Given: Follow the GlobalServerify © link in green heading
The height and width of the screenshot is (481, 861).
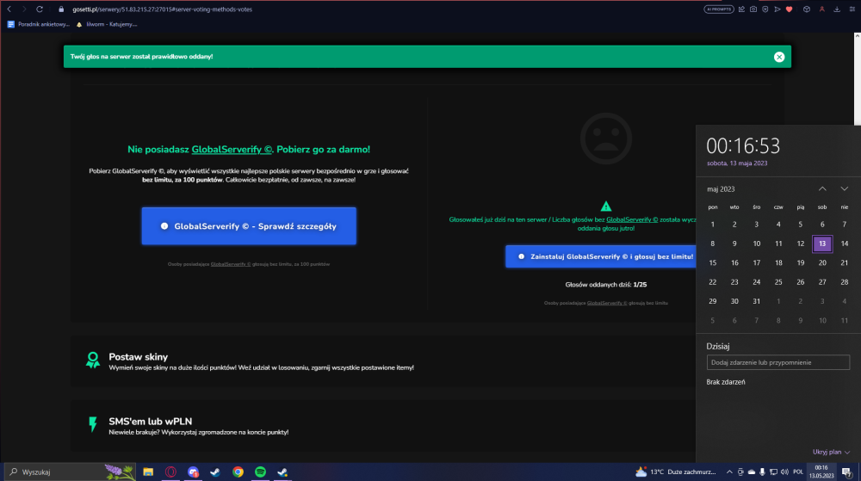Looking at the screenshot, I should click(x=232, y=149).
